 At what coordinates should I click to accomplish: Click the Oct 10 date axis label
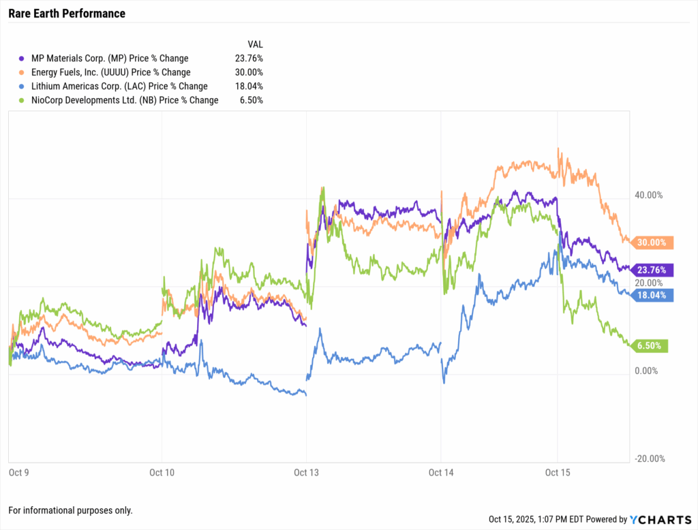(x=162, y=471)
